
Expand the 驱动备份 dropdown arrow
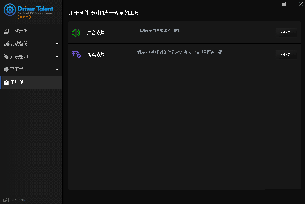coord(57,44)
